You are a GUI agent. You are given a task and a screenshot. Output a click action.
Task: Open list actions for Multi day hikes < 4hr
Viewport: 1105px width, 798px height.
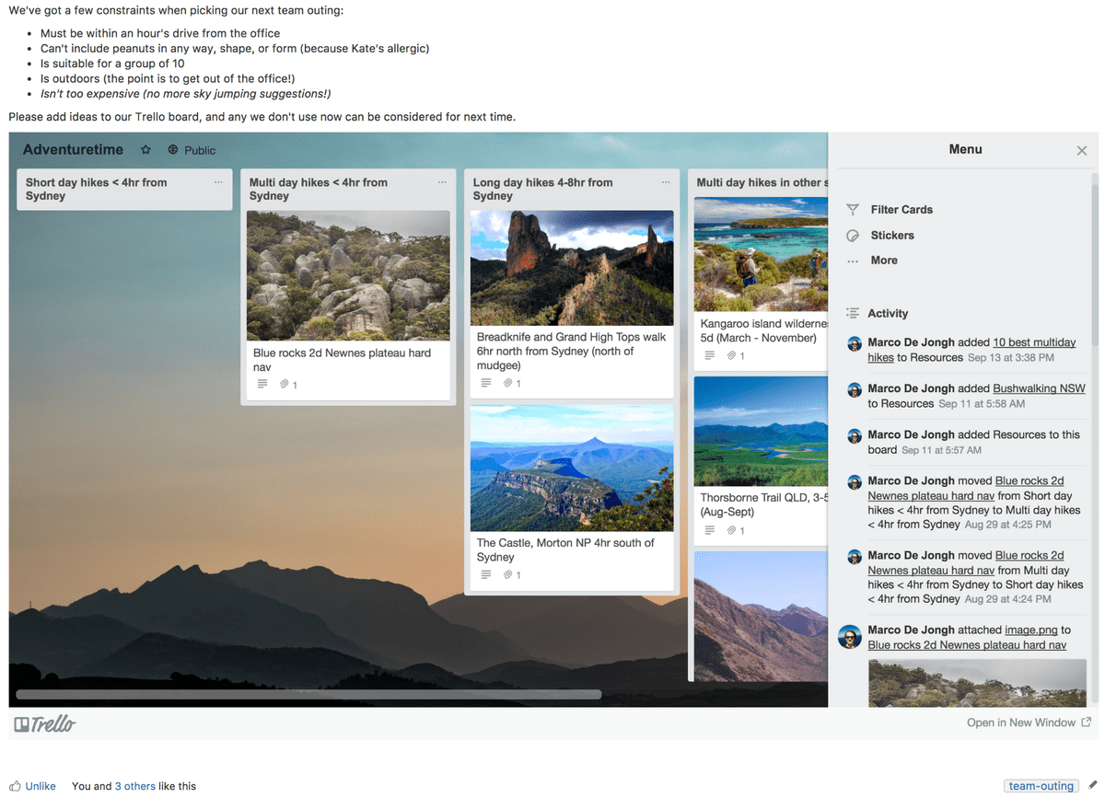443,181
